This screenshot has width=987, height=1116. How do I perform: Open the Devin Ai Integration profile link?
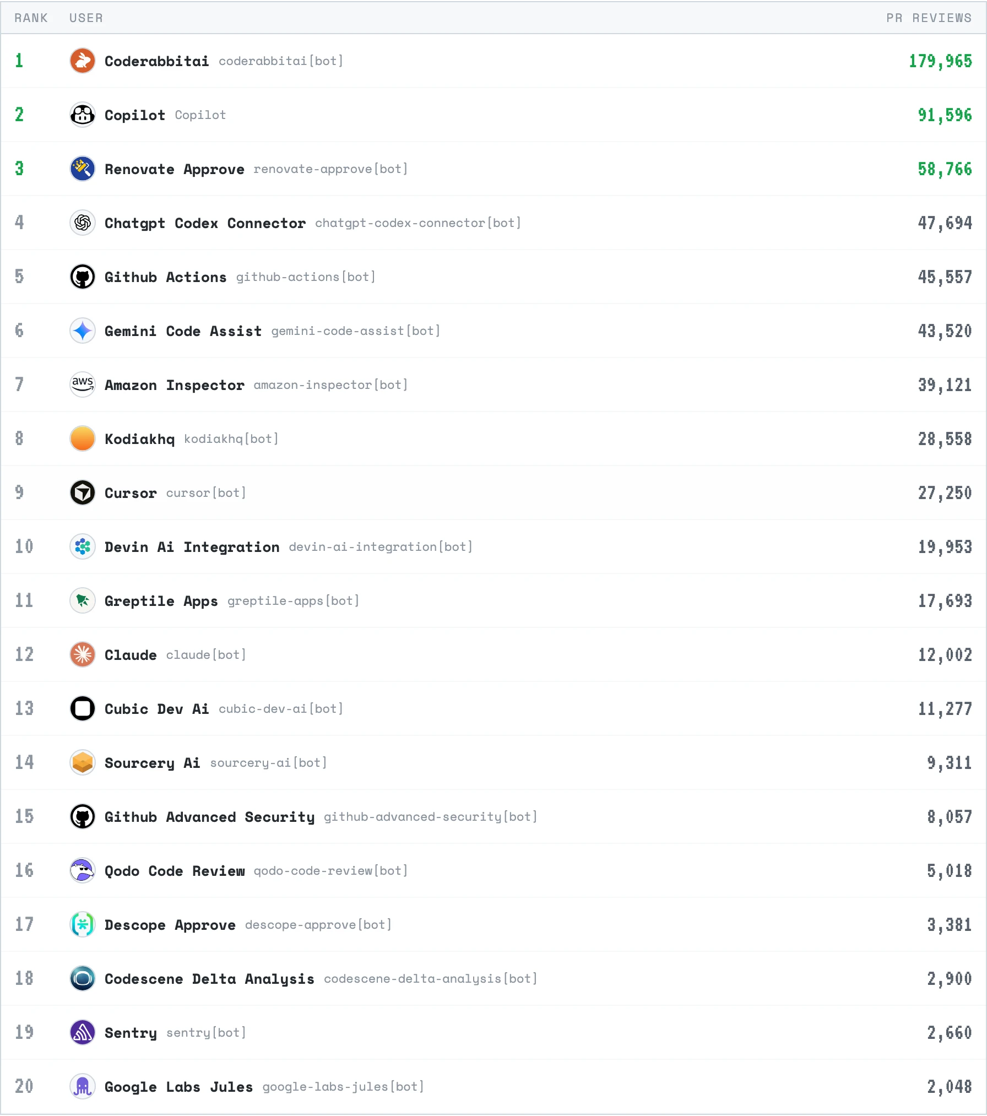(192, 546)
